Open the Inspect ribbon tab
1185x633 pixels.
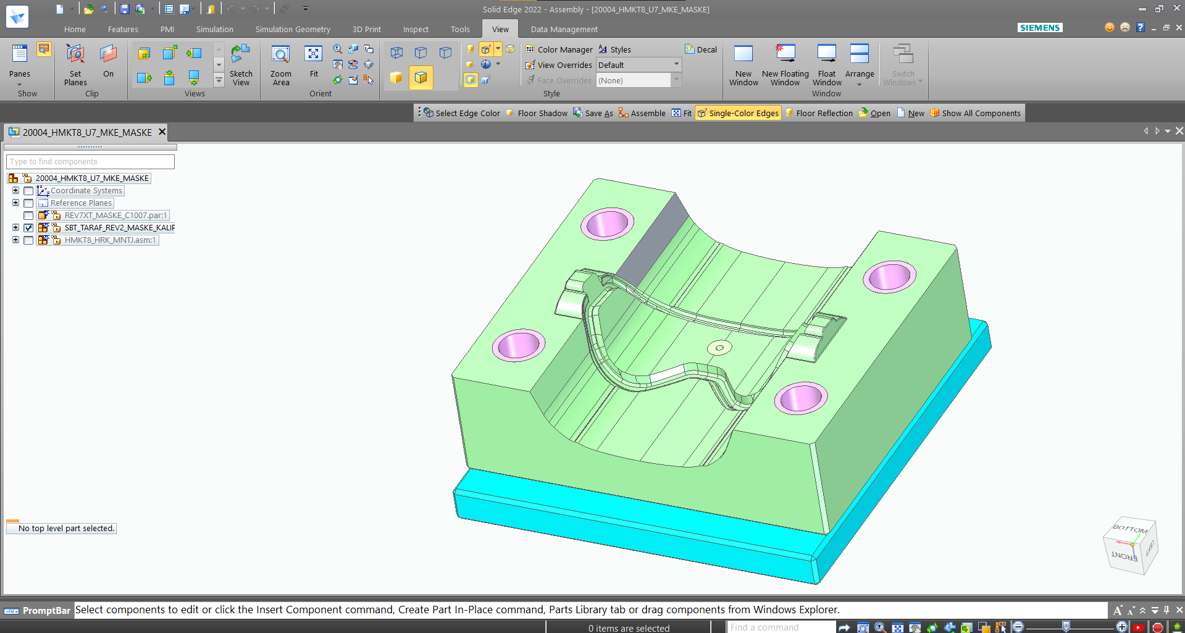(416, 29)
